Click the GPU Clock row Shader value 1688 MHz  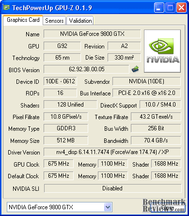pos(166,164)
